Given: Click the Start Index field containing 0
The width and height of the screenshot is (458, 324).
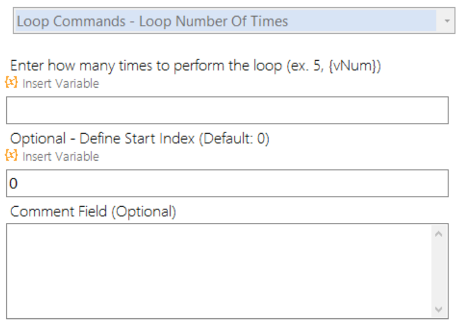Looking at the screenshot, I should click(227, 183).
